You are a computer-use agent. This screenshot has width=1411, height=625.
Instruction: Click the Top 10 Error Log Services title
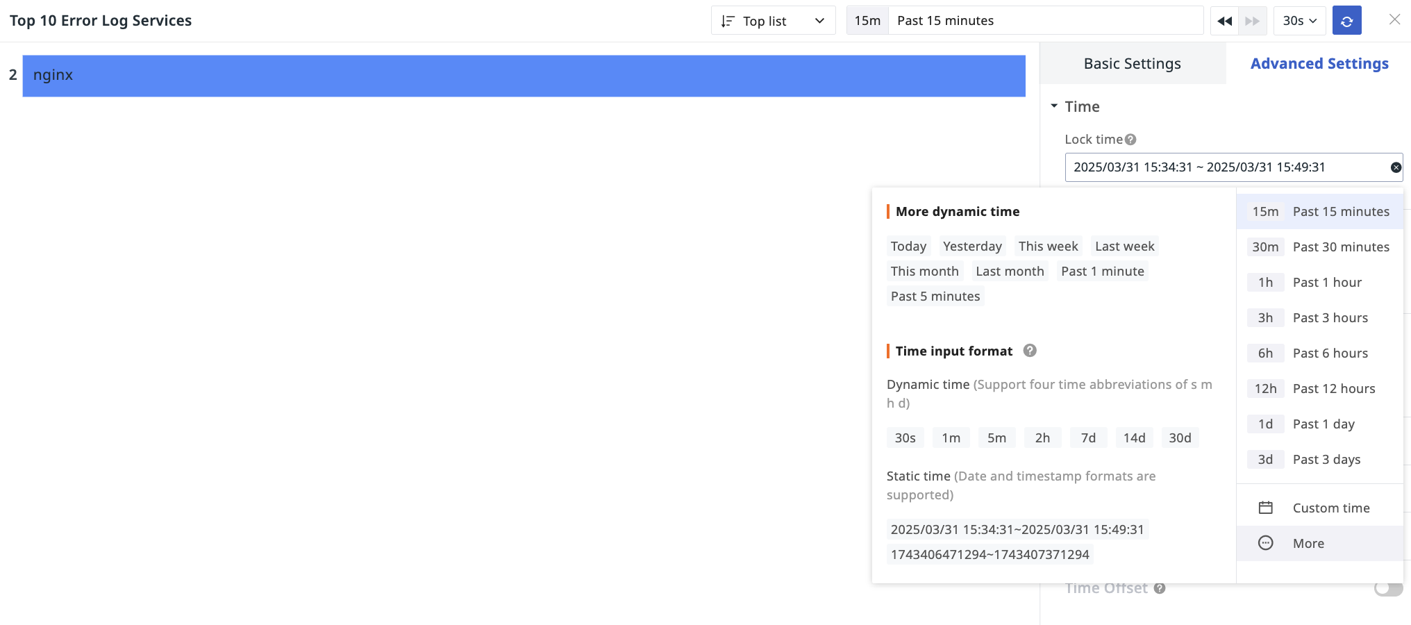tap(101, 21)
